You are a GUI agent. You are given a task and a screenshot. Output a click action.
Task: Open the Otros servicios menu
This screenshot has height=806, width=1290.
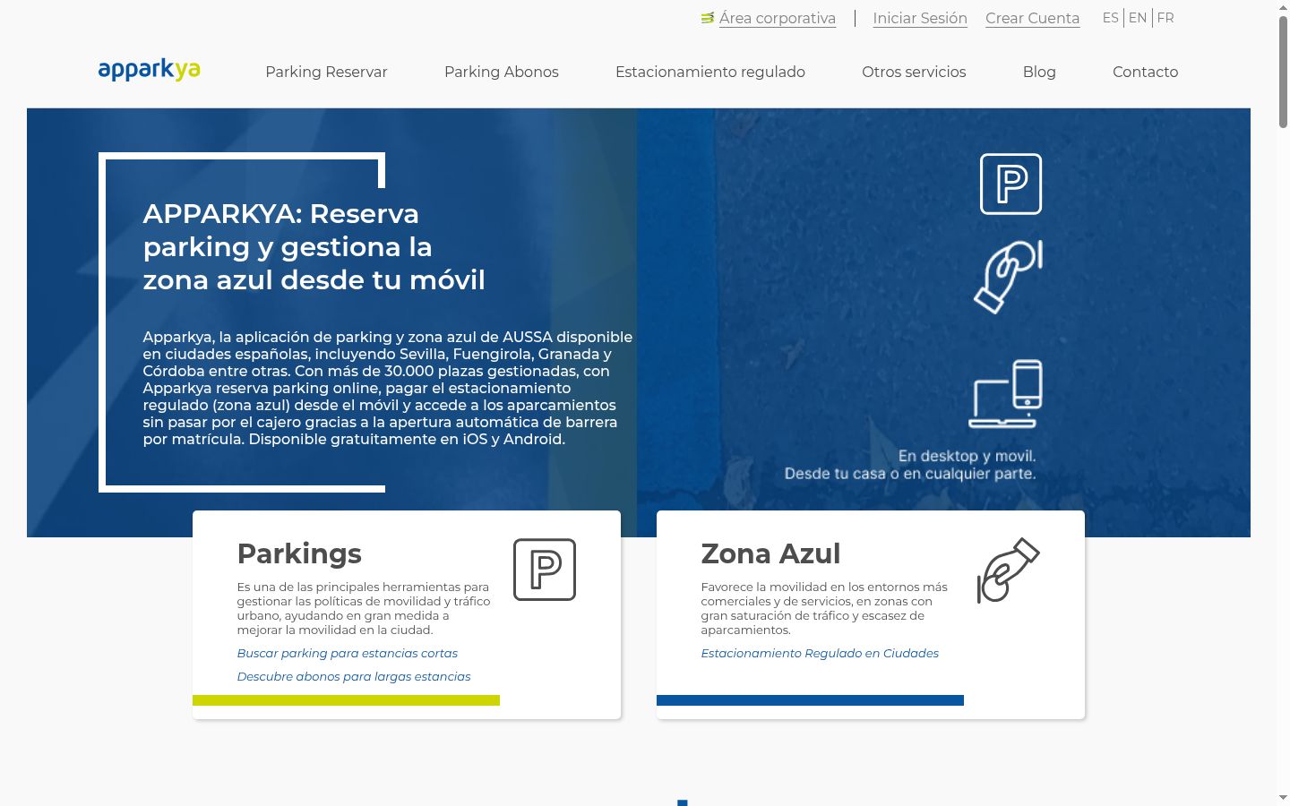point(914,72)
